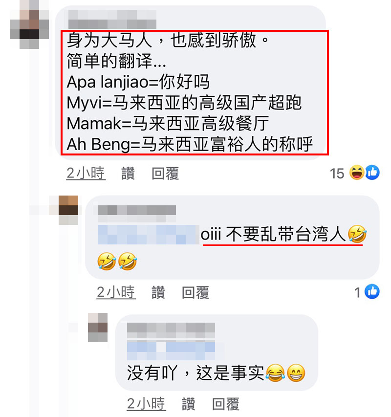Screen dimensions: 391x417
Task: Click 讚 under the 这是事实 reply
Action: tap(189, 404)
